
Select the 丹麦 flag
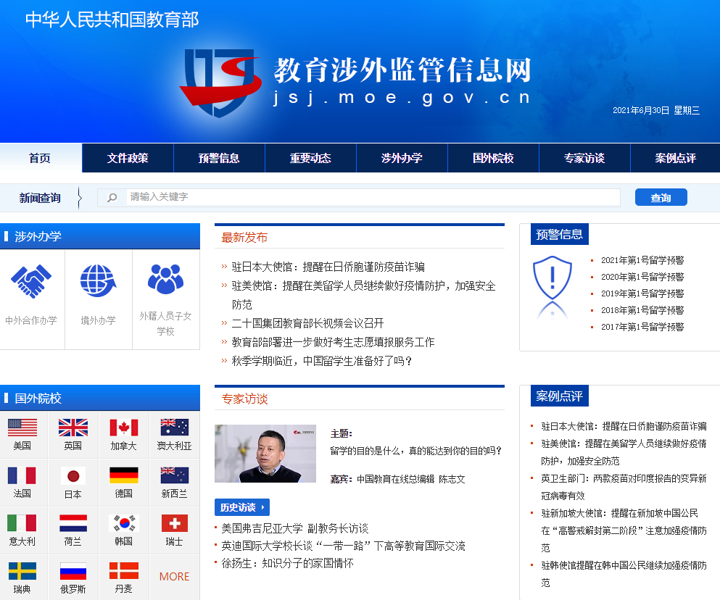pyautogui.click(x=124, y=570)
